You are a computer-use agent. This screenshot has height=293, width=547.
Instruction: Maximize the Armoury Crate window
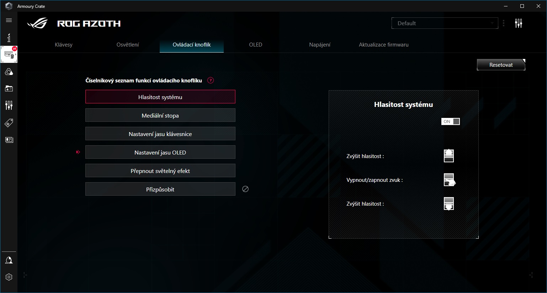[522, 6]
